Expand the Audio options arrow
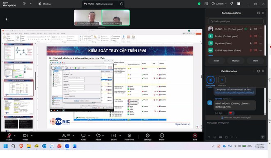Screen dimensions: 271x158 [x=14, y=135]
